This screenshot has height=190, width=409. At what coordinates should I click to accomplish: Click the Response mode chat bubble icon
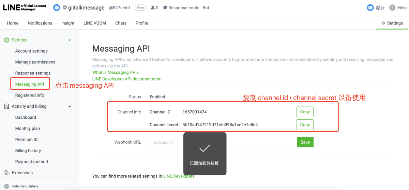(165, 8)
